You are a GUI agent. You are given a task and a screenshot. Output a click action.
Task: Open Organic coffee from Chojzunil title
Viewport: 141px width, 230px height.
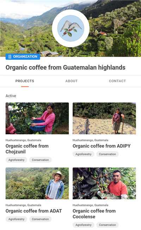tap(27, 149)
